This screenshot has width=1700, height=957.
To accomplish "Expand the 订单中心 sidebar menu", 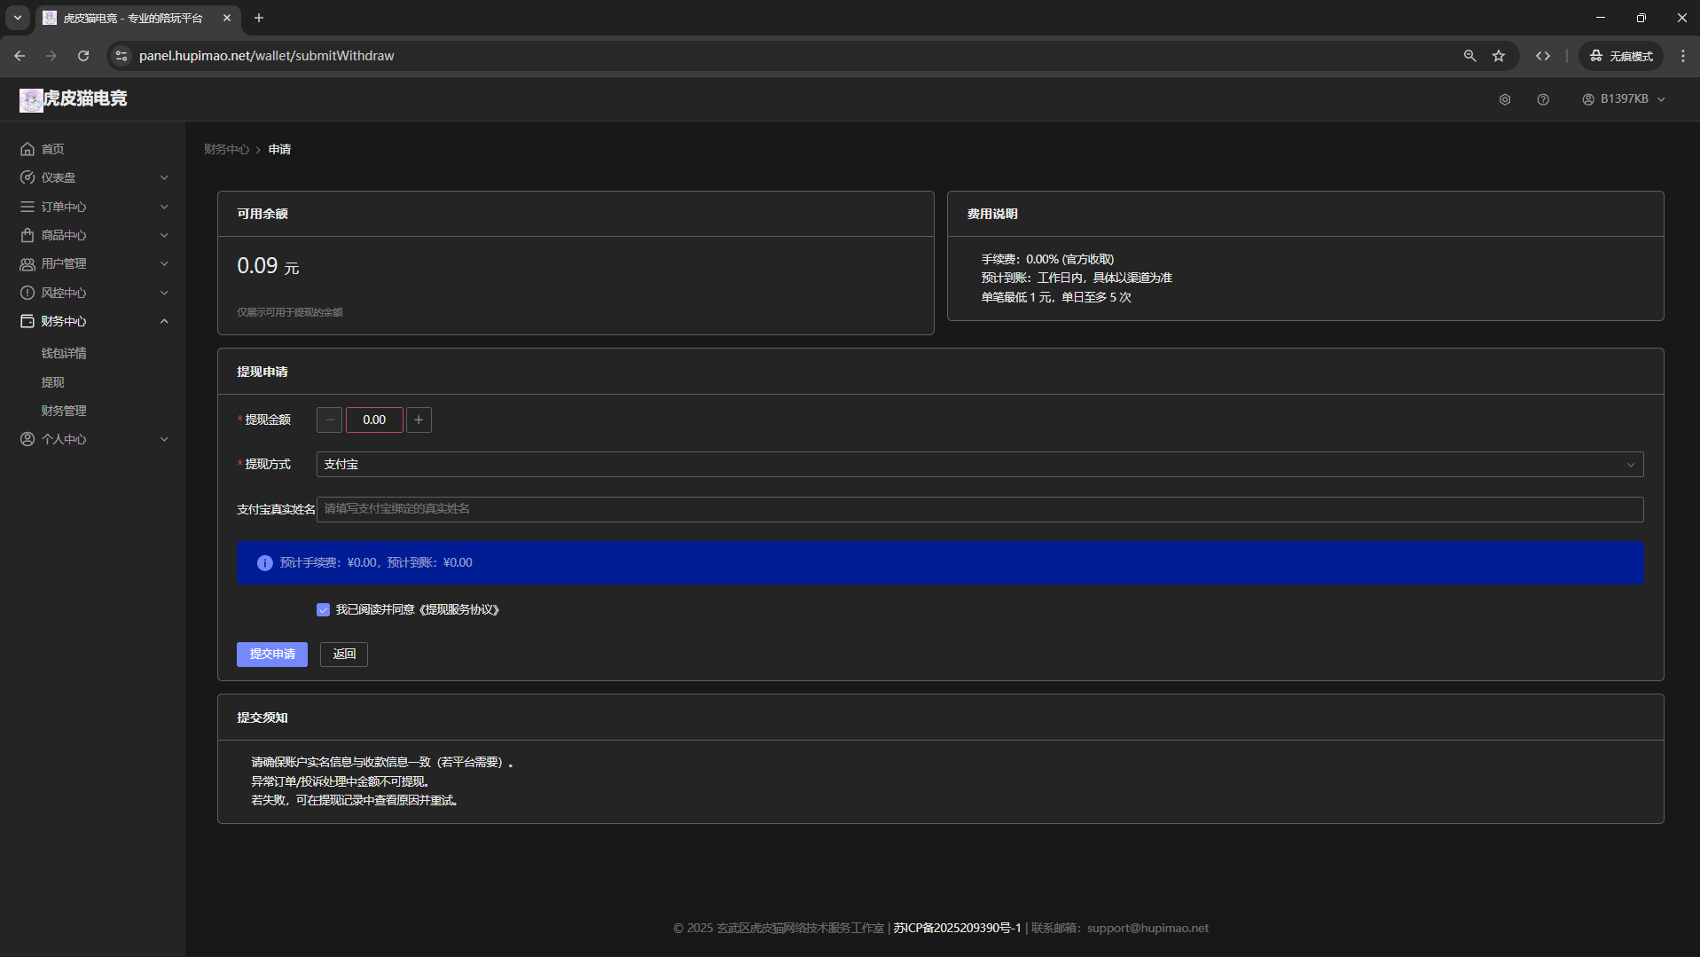I will coord(93,207).
